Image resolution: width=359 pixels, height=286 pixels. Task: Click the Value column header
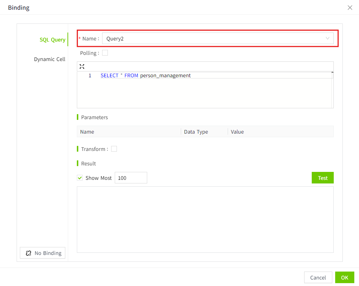[x=237, y=132]
